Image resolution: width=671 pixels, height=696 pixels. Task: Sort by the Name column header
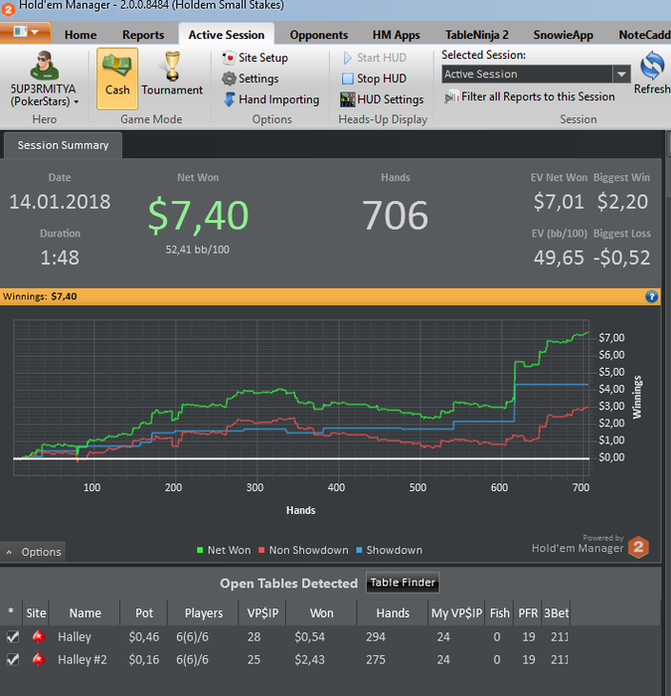click(x=84, y=613)
